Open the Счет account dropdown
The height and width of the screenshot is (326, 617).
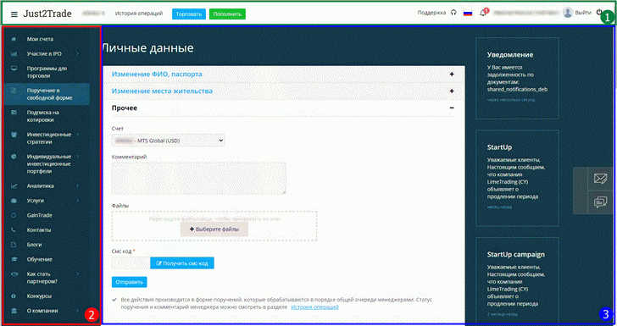tap(168, 141)
